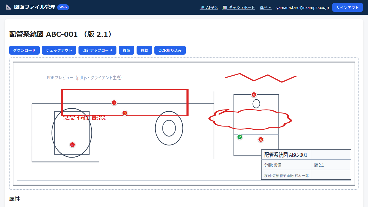Click the PDF プレビュー label text
Screen dimensions: 368x207
click(84, 78)
